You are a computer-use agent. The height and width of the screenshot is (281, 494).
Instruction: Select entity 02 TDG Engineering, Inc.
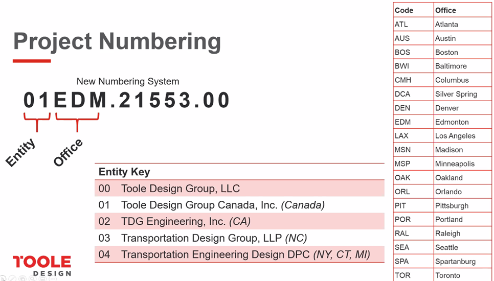click(239, 221)
